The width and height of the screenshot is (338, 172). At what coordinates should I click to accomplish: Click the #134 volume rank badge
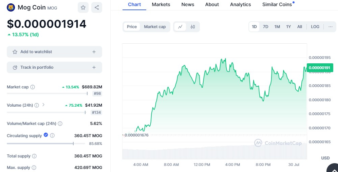[96, 112]
